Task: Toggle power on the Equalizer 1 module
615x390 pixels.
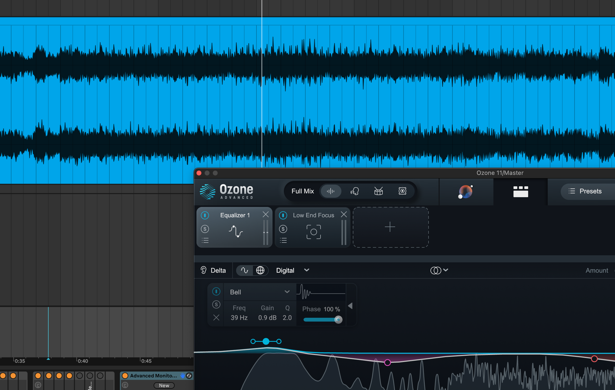Action: click(205, 215)
